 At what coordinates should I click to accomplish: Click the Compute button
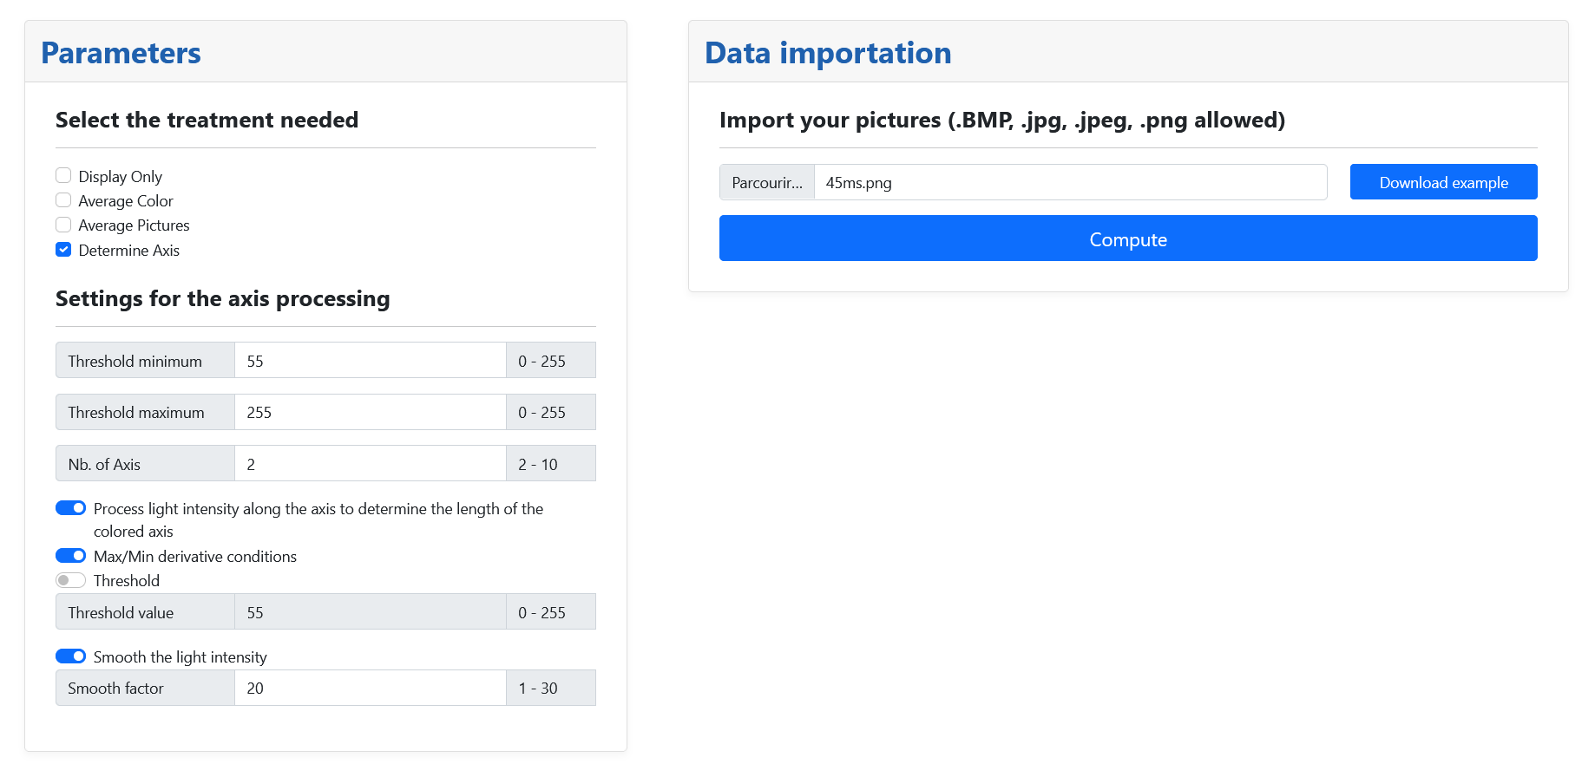coord(1128,238)
